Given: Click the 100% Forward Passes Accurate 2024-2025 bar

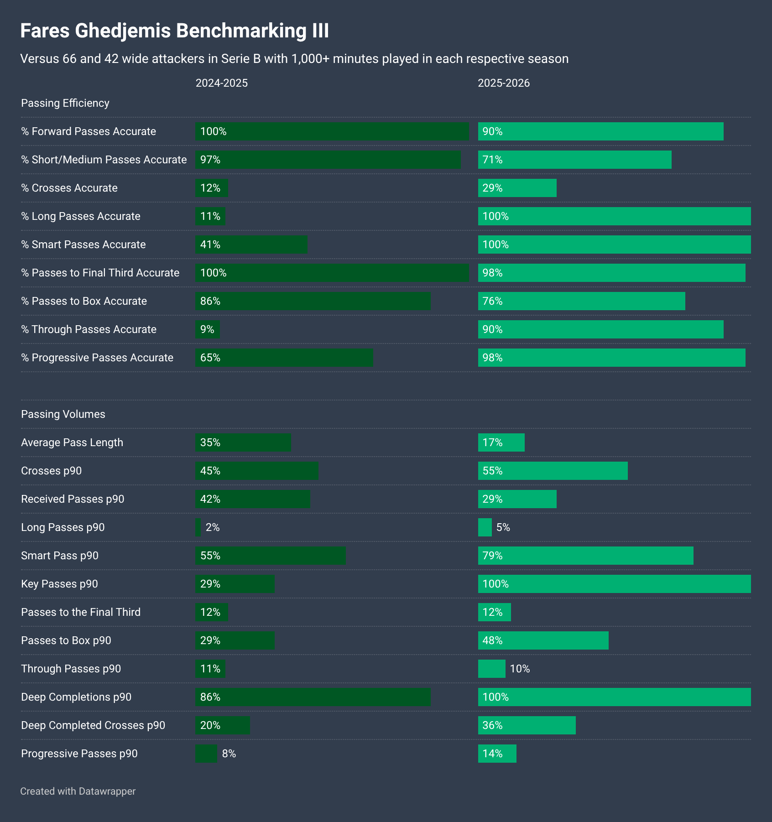Looking at the screenshot, I should [332, 131].
